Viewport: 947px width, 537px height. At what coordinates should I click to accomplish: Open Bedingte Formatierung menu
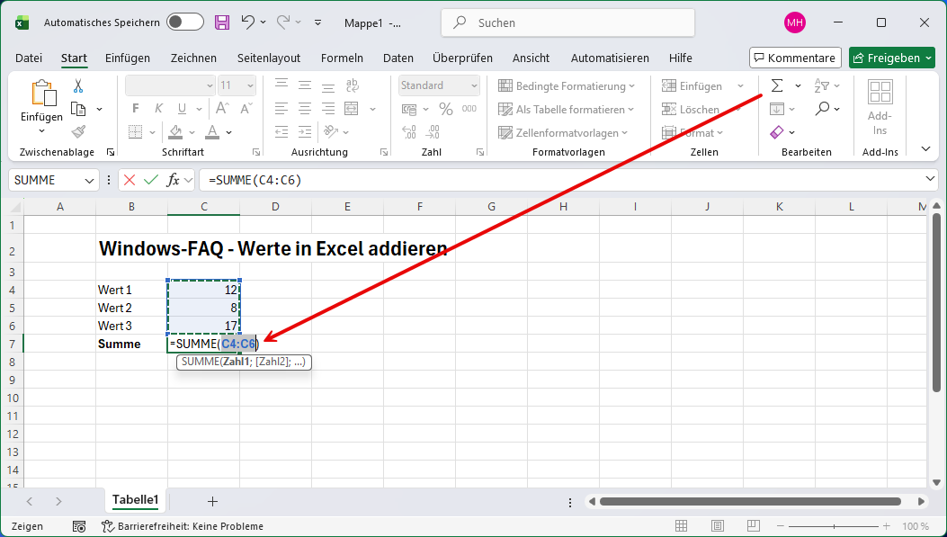click(567, 85)
